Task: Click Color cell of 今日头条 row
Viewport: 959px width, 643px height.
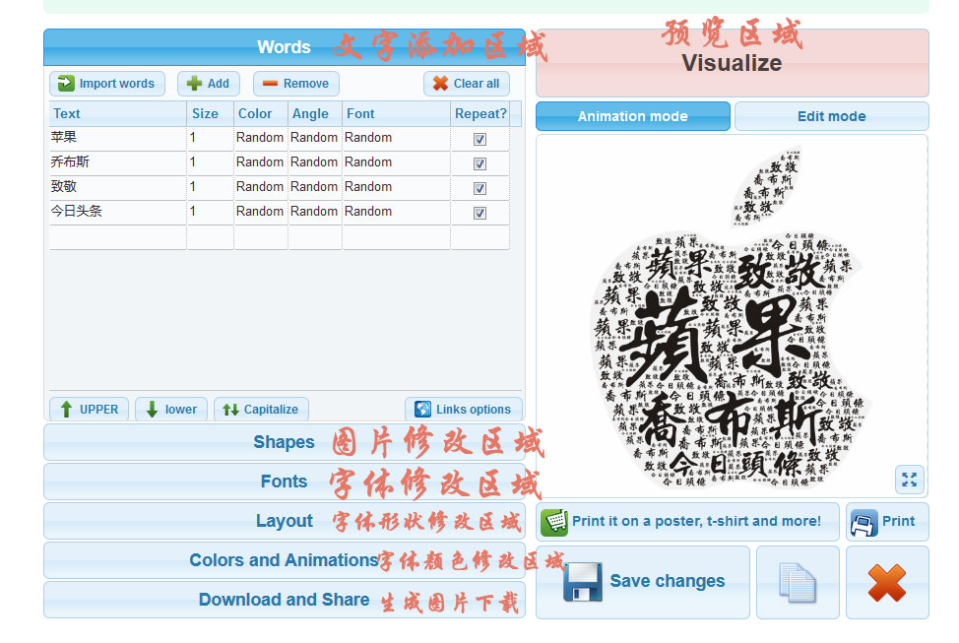Action: point(261,213)
